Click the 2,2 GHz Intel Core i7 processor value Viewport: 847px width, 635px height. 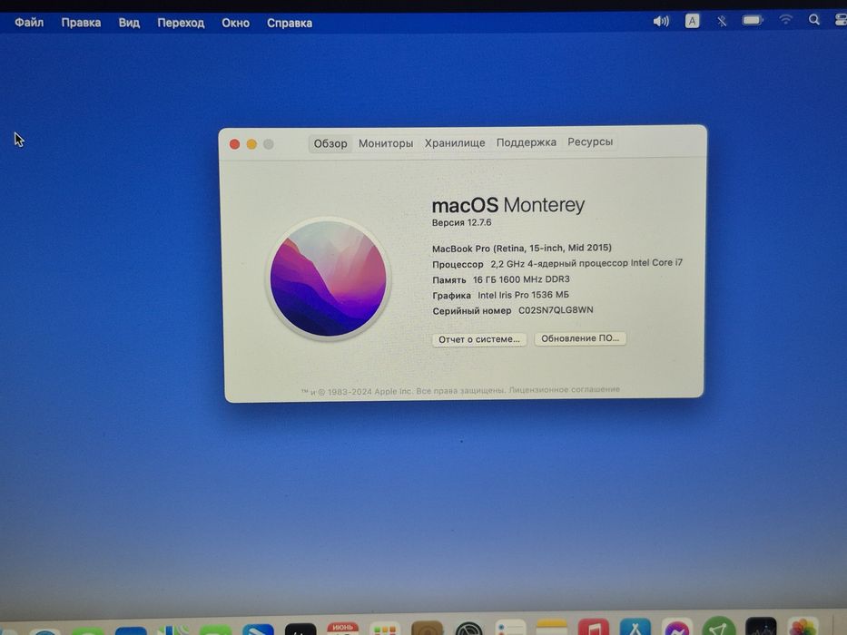tap(586, 263)
